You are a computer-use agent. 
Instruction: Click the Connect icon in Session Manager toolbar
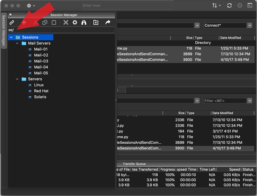point(12,23)
